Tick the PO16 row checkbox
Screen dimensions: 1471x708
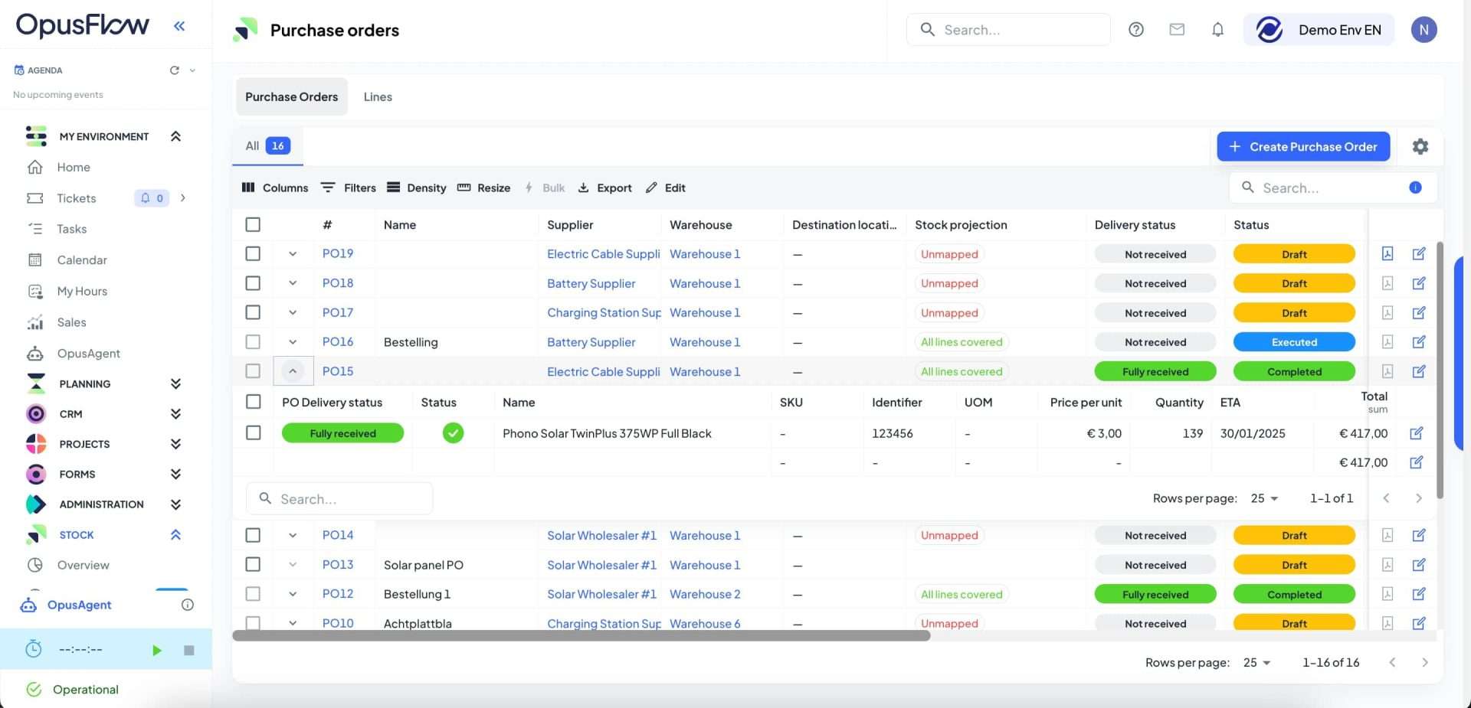253,342
